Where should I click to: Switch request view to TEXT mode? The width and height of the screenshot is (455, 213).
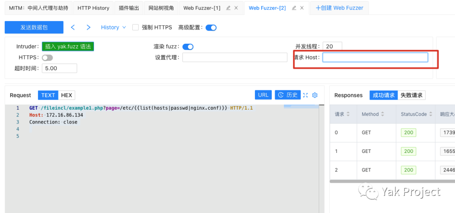pos(48,95)
